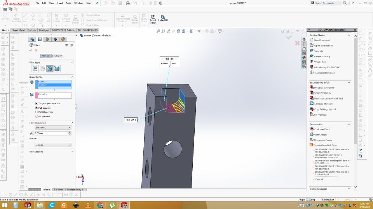
Task: Cancel the fillet with the red X in the property panel
Action: 36,50
